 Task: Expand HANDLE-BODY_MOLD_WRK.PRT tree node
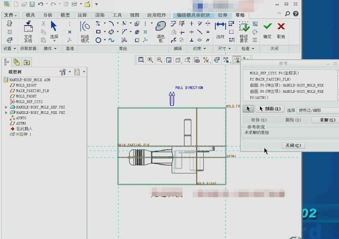[x=6, y=113]
